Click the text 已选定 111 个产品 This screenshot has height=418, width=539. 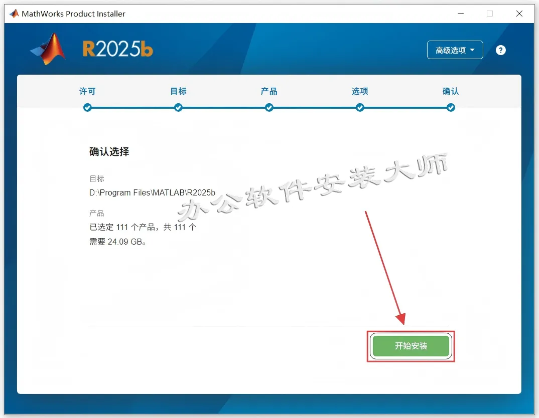[x=122, y=227]
